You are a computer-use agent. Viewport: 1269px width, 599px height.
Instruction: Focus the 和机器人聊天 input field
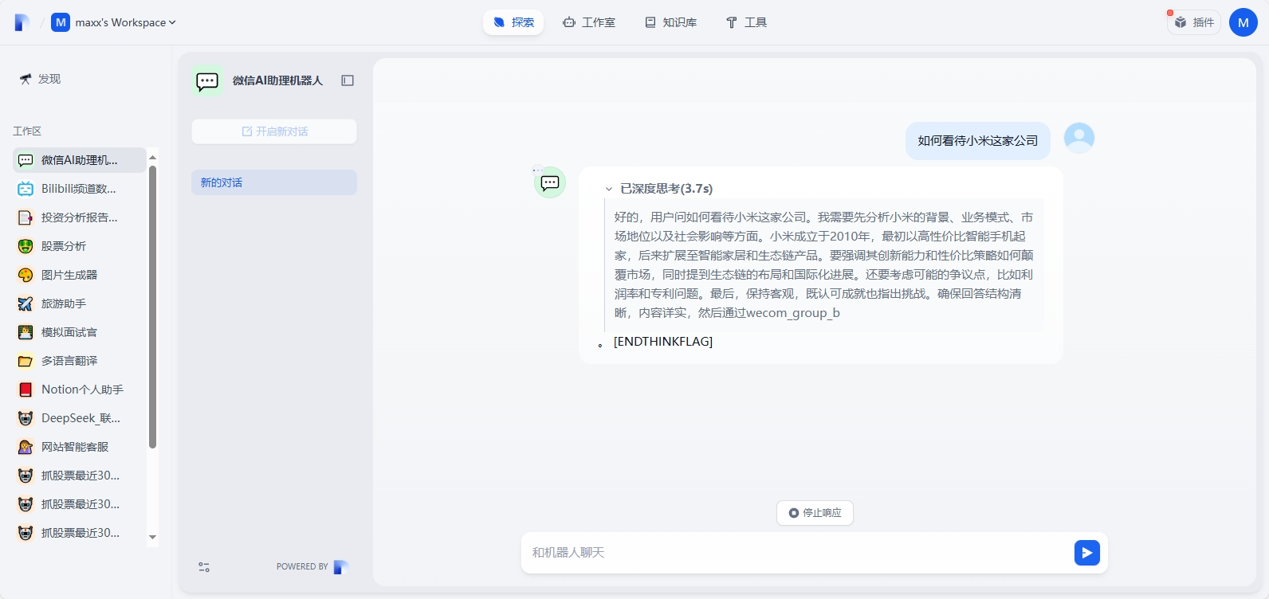[x=797, y=553]
